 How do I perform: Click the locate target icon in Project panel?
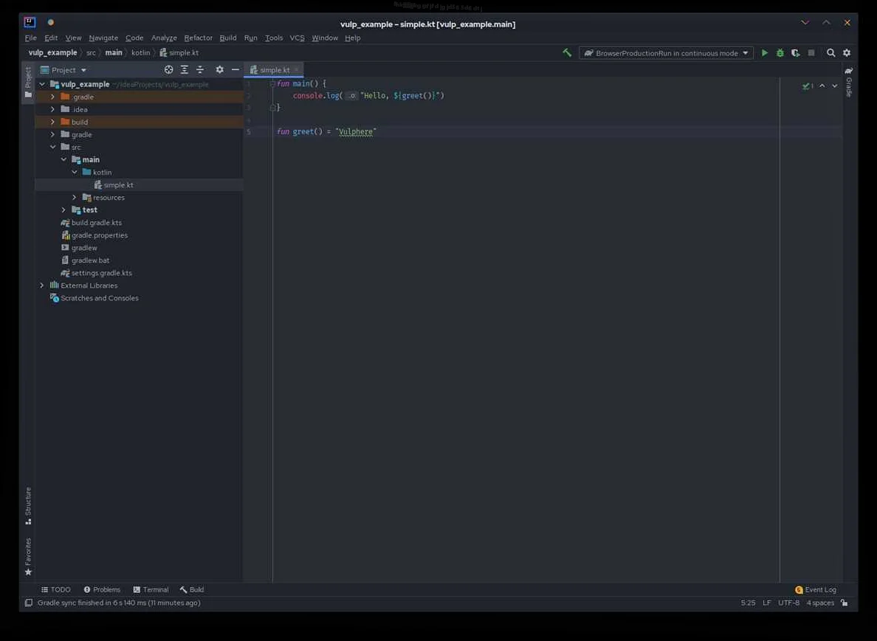168,70
